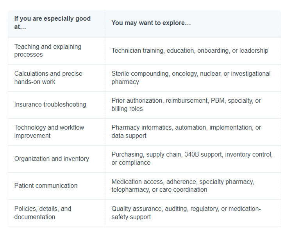The width and height of the screenshot is (284, 237).
Task: Click the 'If you are especially good at…' header
Action: click(x=56, y=23)
